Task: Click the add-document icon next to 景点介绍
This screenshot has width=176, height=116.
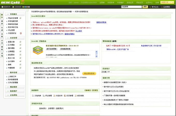Action: [20, 58]
